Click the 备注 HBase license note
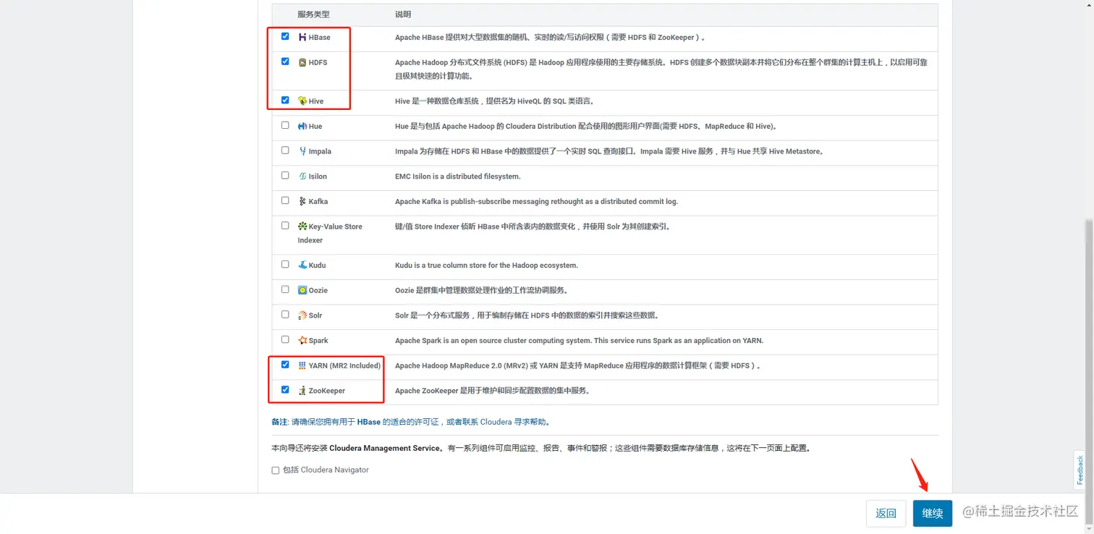Screen dimensions: 1094x534 [410, 422]
